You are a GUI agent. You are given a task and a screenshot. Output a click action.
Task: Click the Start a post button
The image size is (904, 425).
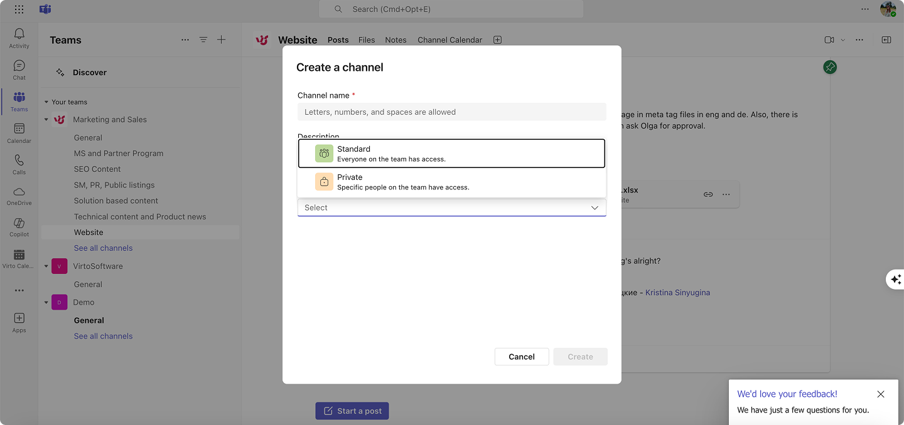coord(352,411)
